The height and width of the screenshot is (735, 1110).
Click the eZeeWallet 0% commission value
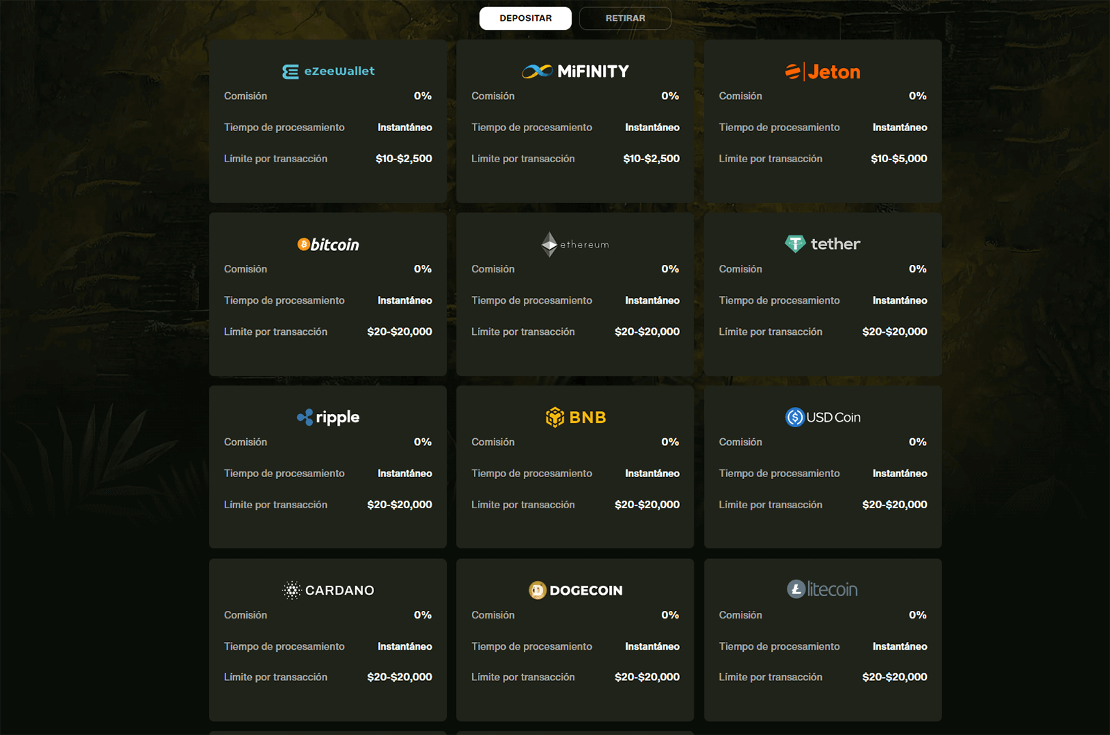click(423, 96)
